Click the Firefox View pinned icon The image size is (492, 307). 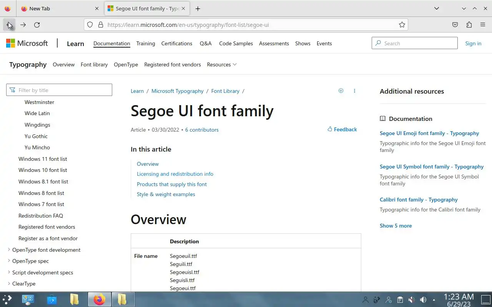(7, 8)
